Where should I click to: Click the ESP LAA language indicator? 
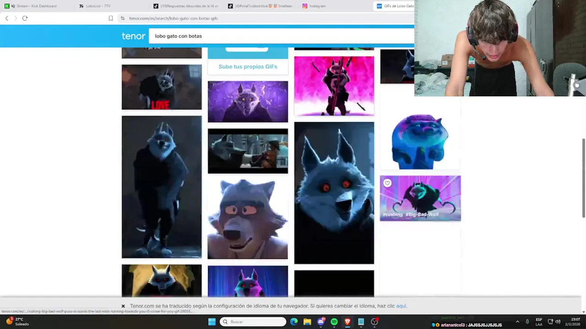[539, 322]
